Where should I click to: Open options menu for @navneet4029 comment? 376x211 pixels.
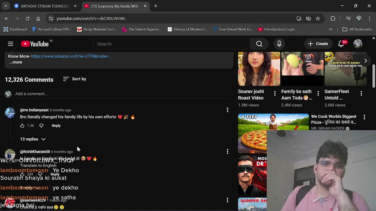[227, 200]
